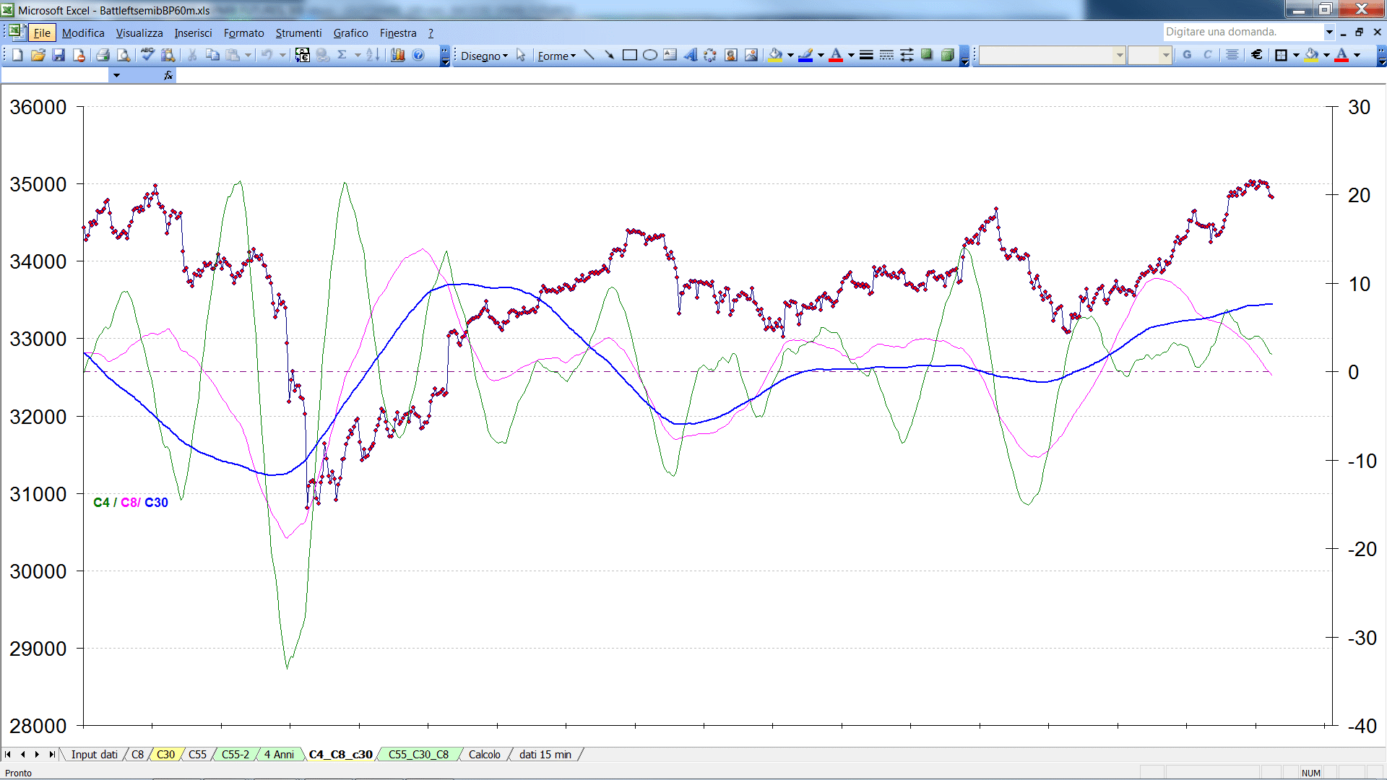Screen dimensions: 1387x780
Task: Open the Modifica menu
Action: [83, 33]
